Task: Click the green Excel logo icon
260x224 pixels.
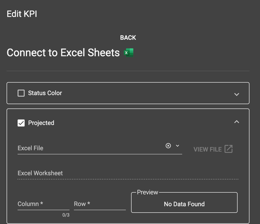Action: 129,53
